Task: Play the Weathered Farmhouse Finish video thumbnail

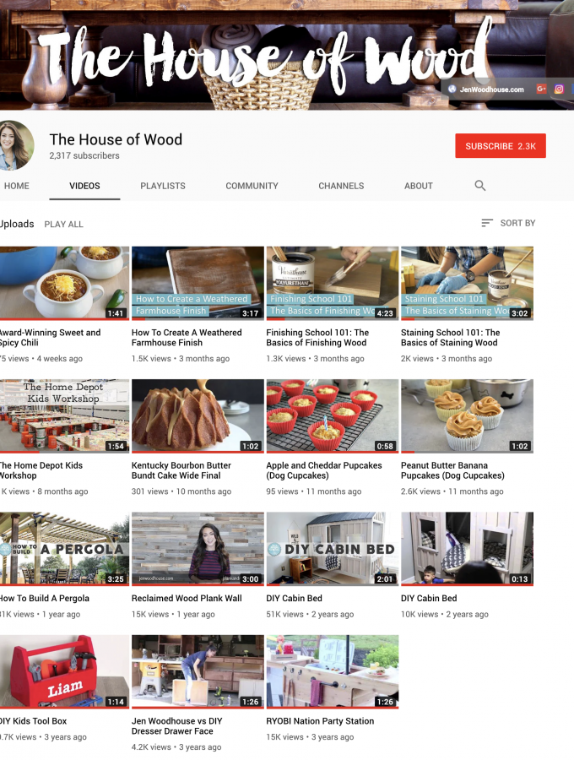Action: click(198, 283)
